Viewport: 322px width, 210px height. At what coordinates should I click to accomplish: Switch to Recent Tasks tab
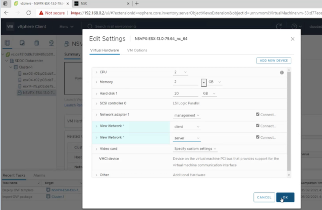(14, 175)
